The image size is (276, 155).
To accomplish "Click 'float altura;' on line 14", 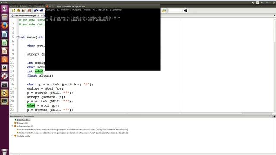I will [x=40, y=76].
